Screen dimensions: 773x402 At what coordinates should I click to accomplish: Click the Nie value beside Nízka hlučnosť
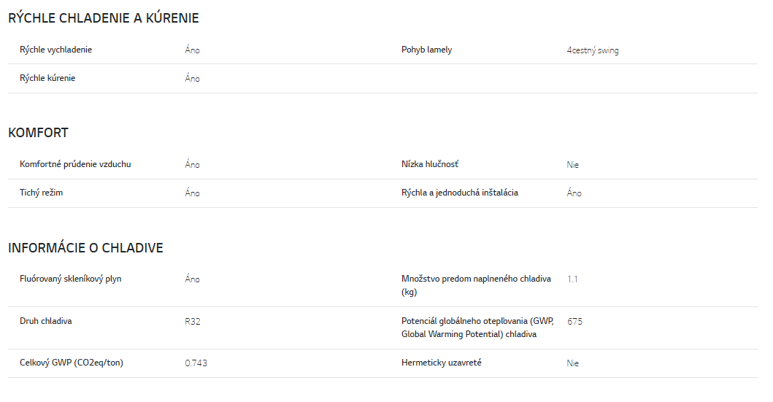[573, 165]
